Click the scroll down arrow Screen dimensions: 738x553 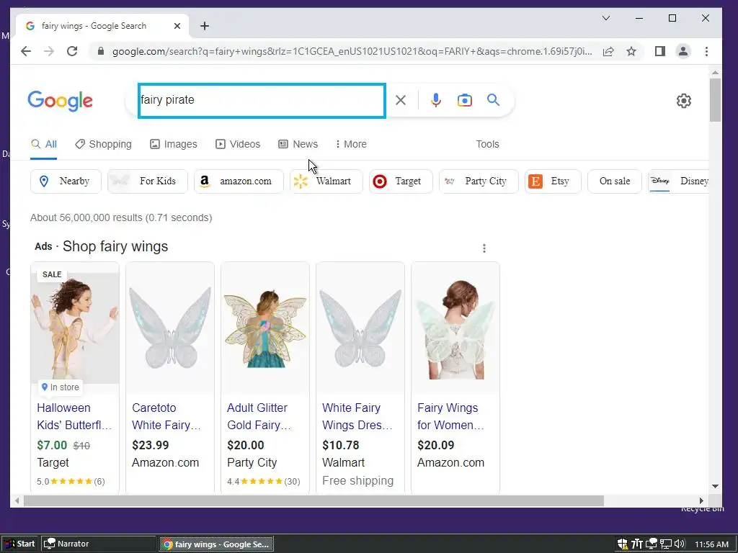pos(716,486)
